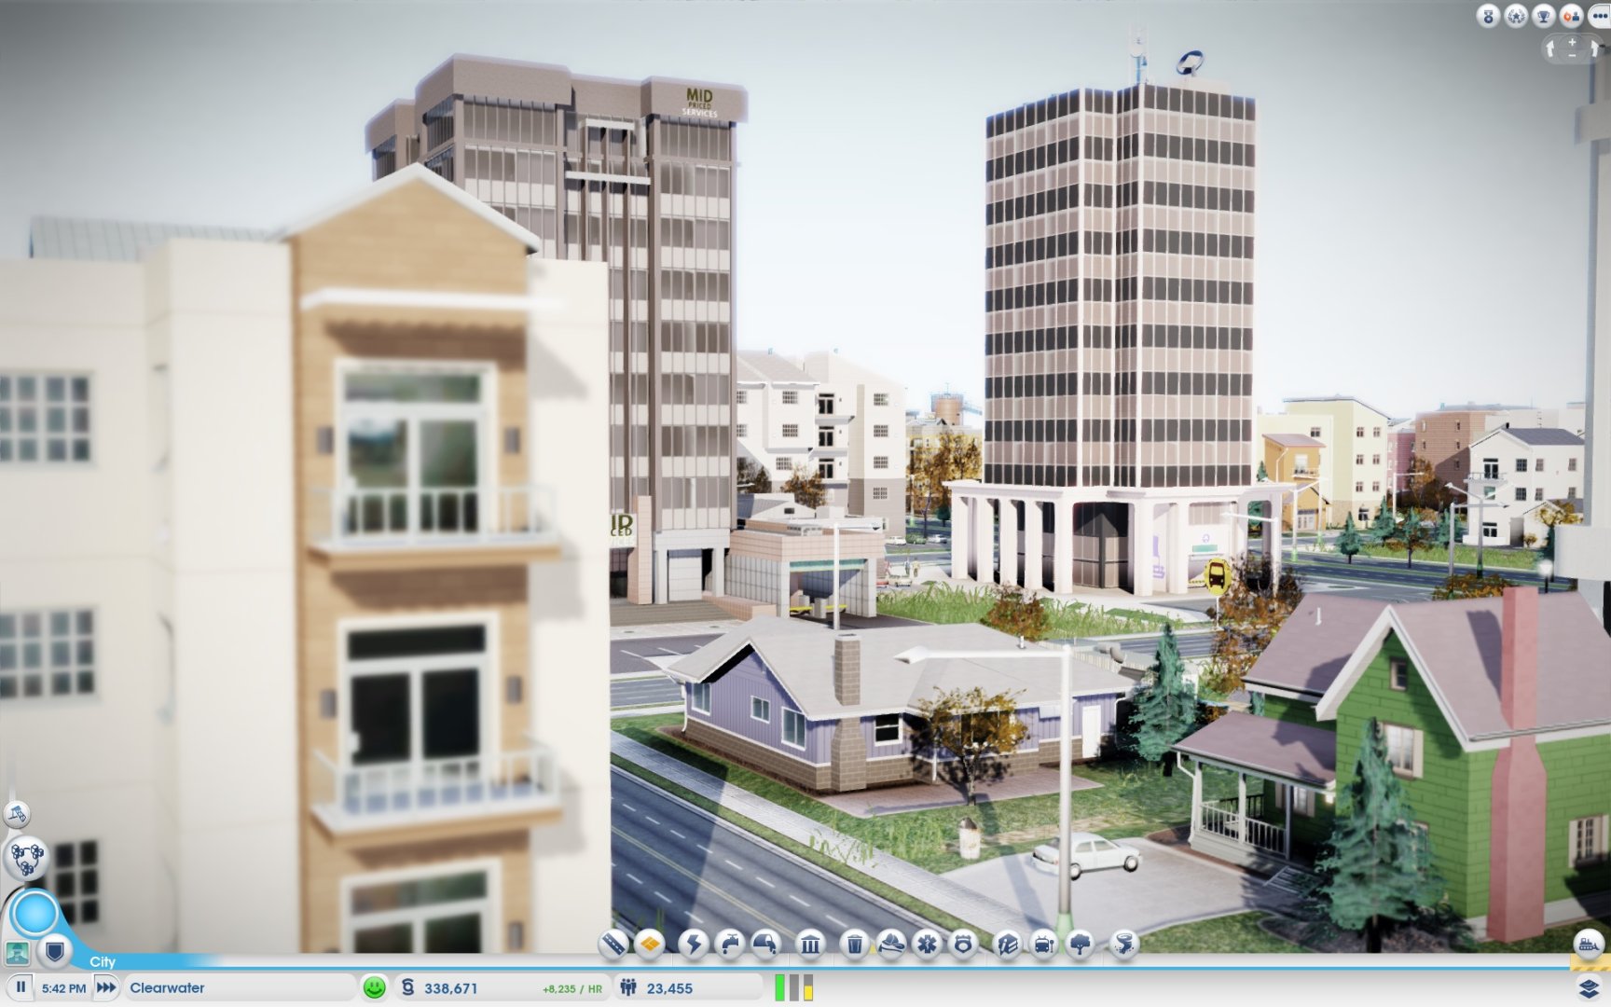Viewport: 1611px width, 1007px height.
Task: Click the yellow bus stop marker
Action: click(x=1217, y=575)
